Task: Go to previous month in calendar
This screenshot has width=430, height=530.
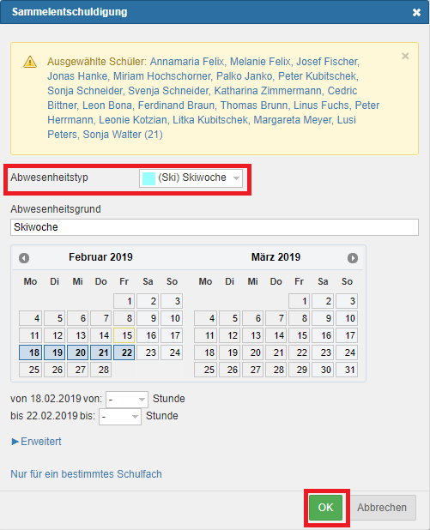Action: click(24, 258)
